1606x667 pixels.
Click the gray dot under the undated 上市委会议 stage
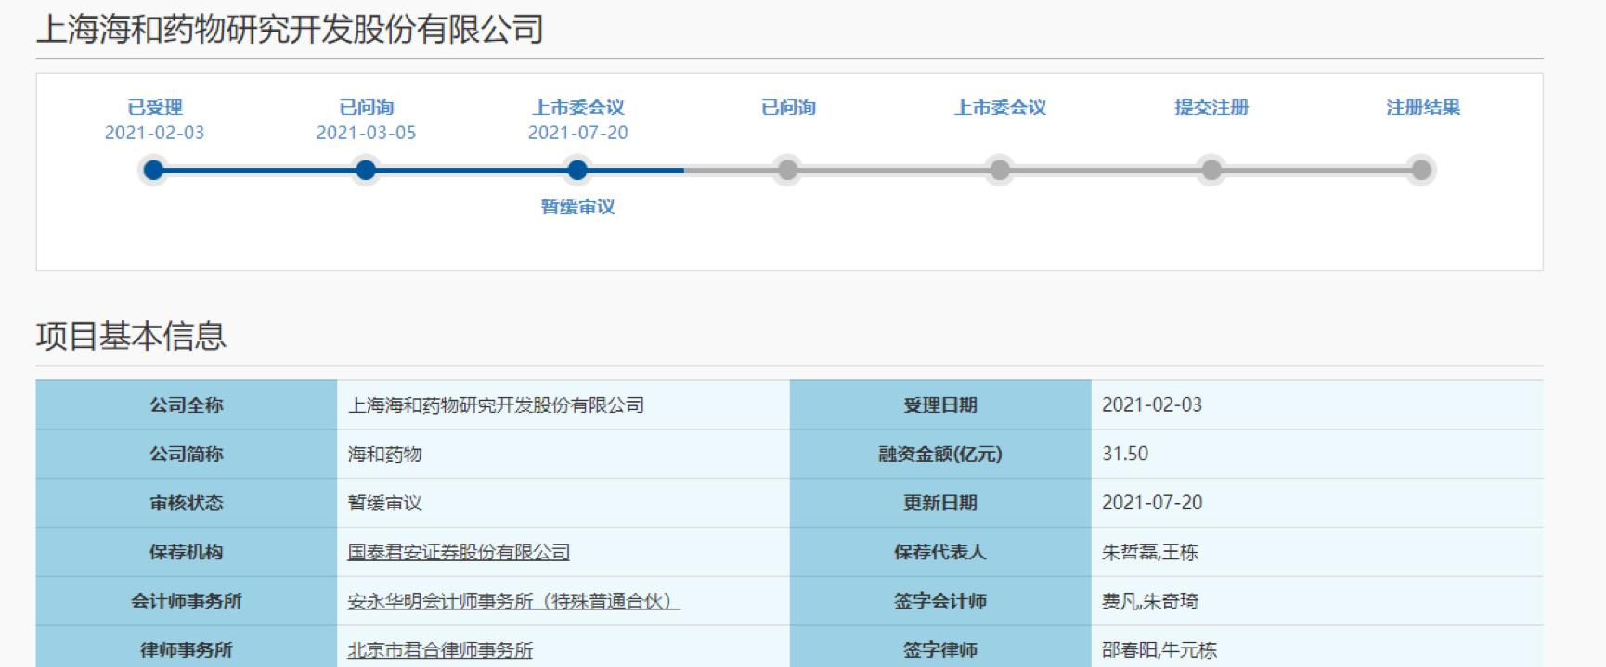[x=1000, y=170]
